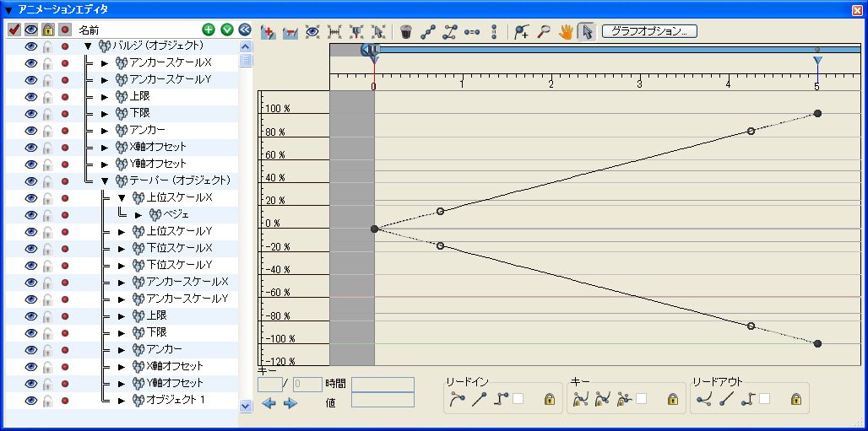The height and width of the screenshot is (431, 868).
Task: Collapse the テーパー (オブジェクト) tree node
Action: pyautogui.click(x=105, y=181)
